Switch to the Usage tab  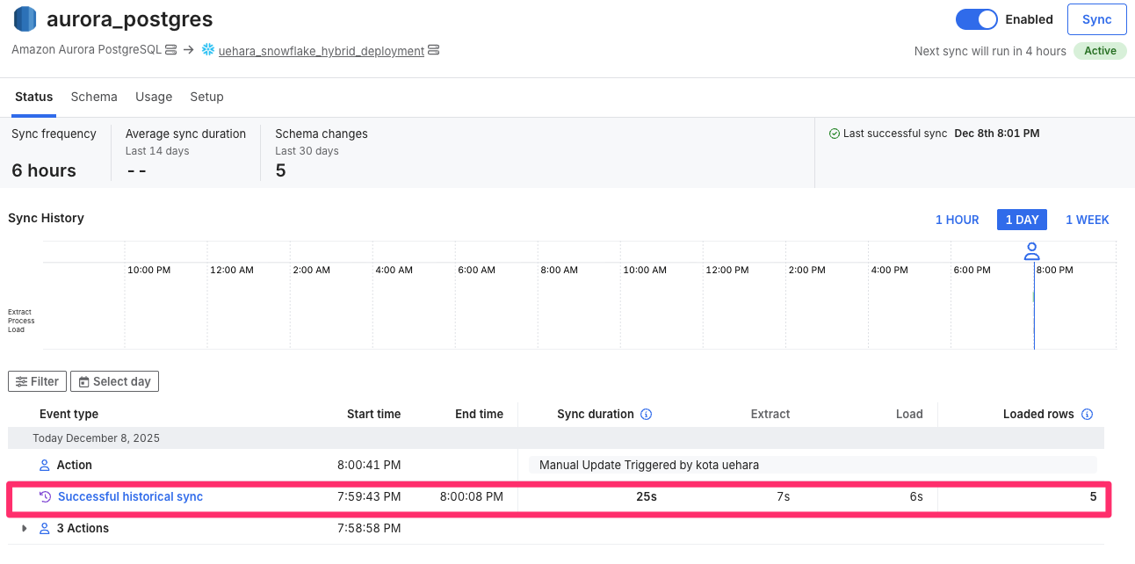tap(154, 97)
